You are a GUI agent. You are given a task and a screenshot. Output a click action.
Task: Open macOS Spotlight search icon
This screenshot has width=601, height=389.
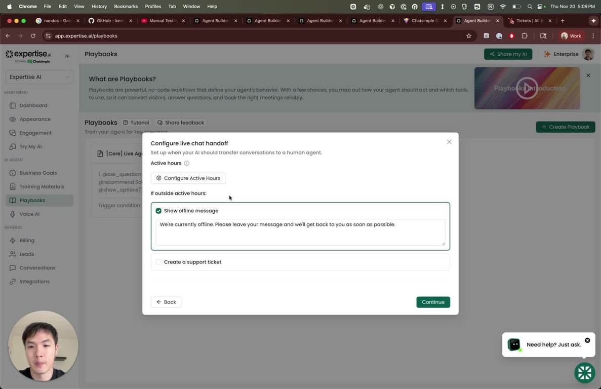(529, 7)
